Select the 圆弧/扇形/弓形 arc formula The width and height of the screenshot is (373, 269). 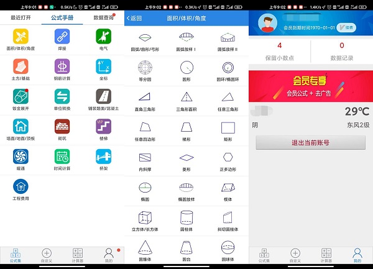[x=145, y=42]
